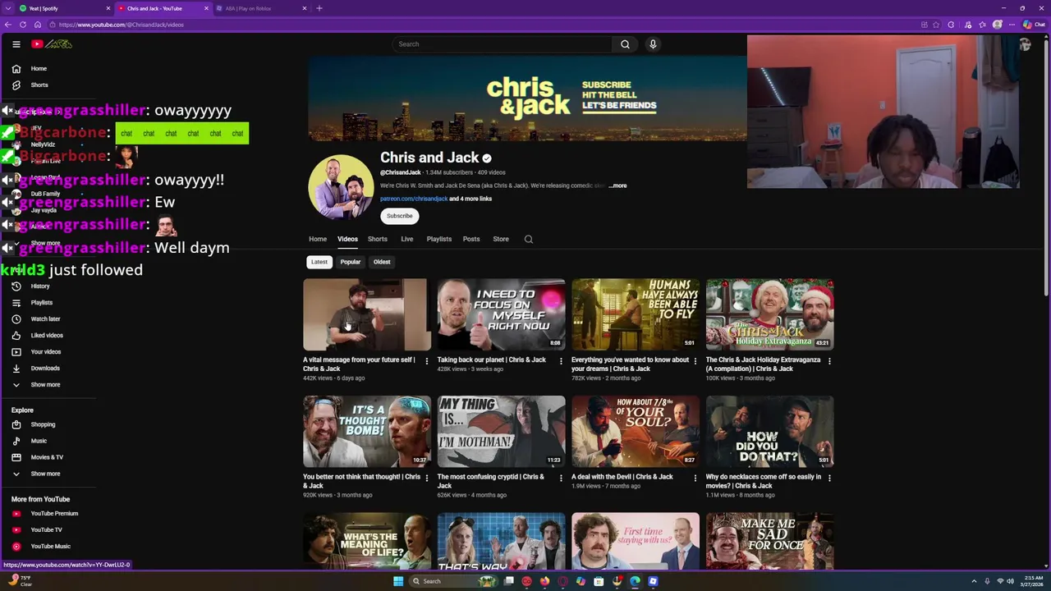Open YouTube TV link
The width and height of the screenshot is (1051, 591).
click(x=48, y=530)
